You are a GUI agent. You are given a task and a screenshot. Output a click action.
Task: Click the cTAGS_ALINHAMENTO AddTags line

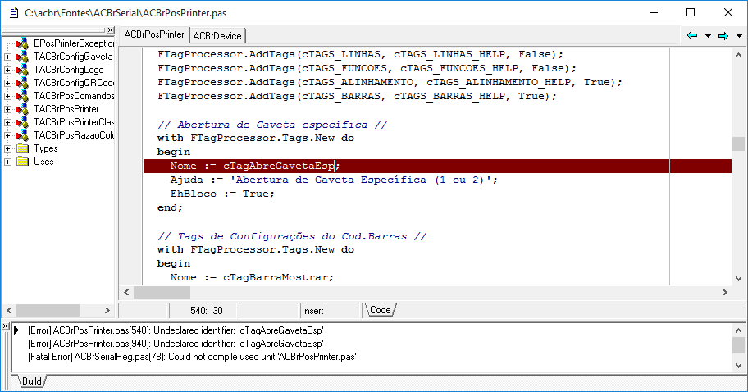pyautogui.click(x=390, y=82)
